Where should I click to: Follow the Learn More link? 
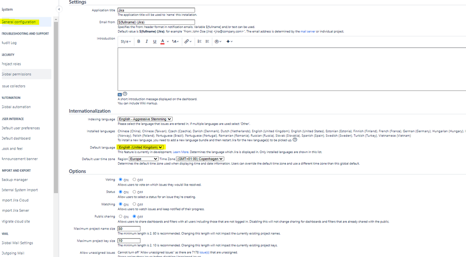pos(181,152)
